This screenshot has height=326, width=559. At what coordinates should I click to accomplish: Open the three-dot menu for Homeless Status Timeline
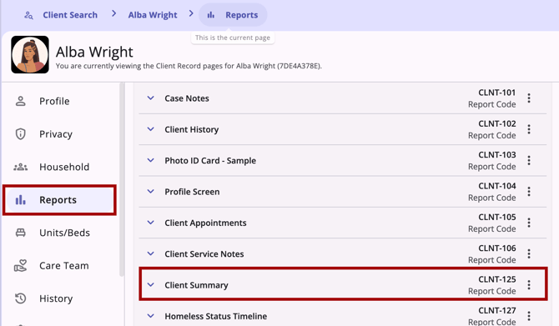tap(529, 316)
